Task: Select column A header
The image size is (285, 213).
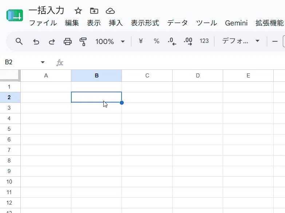Action: 46,76
